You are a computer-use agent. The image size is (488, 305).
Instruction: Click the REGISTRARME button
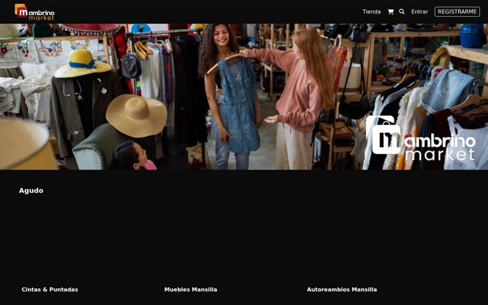point(457,12)
